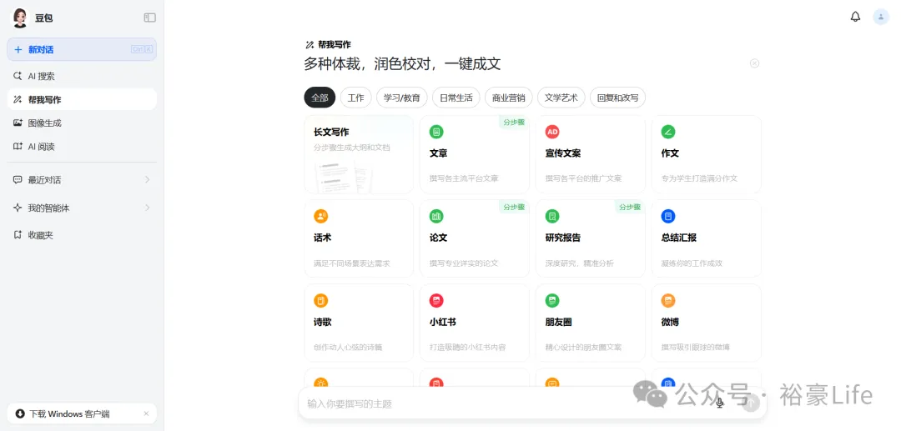
Task: Select the 文学艺术 category tab
Action: click(561, 98)
